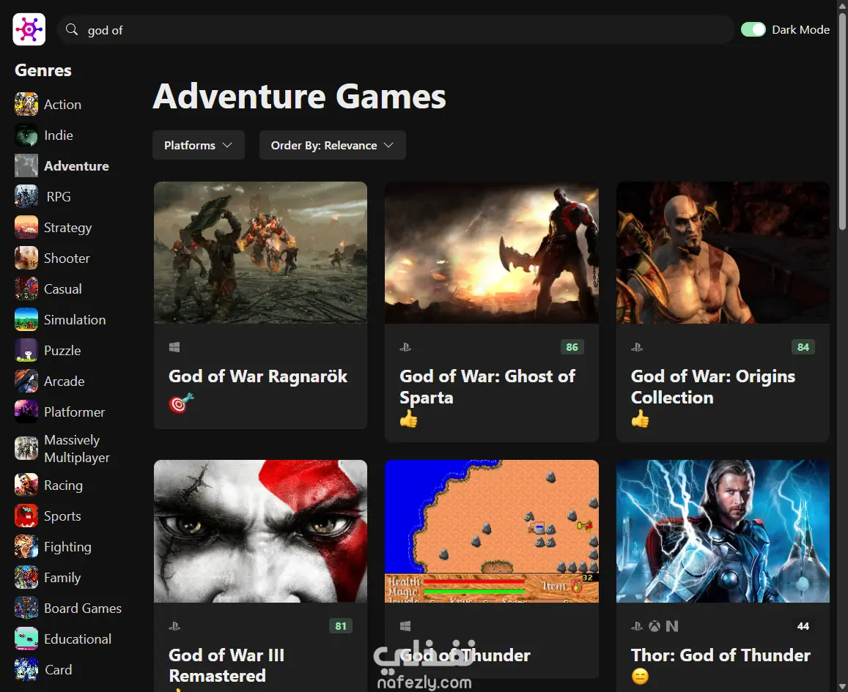
Task: Click the Strategy genre thumbnail icon
Action: [26, 228]
